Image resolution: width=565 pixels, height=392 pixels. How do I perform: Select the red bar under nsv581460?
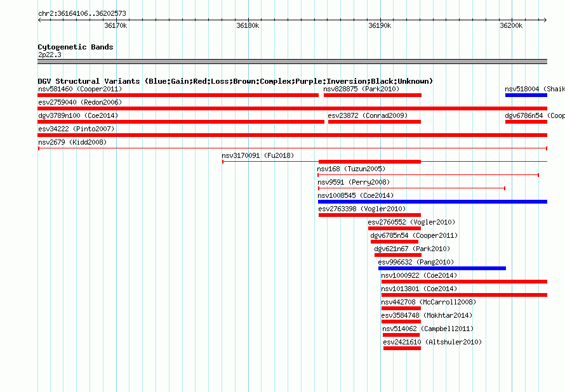(178, 95)
